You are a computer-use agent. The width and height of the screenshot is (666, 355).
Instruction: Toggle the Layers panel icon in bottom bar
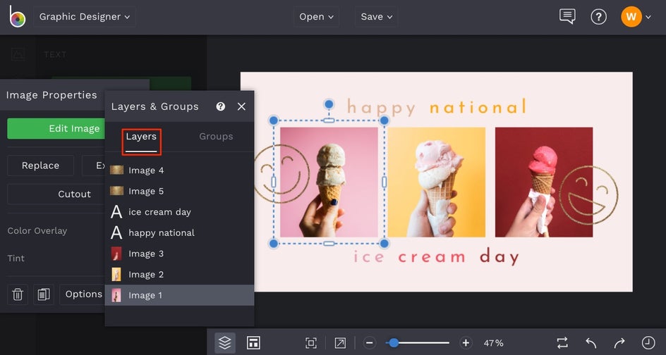(225, 343)
